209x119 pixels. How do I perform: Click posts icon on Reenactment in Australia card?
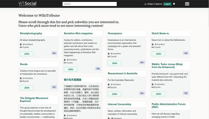[x=109, y=87]
